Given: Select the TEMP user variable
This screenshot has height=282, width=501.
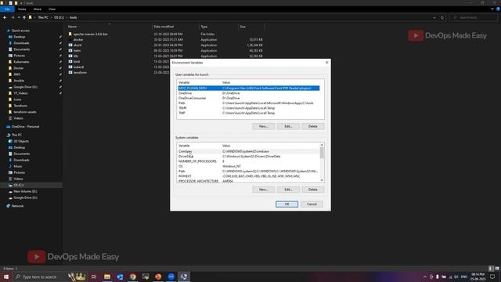Looking at the screenshot, I should pos(249,108).
